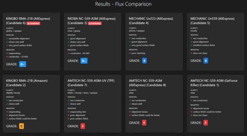Click the B grade badge for MECHANIC Uv223

(x=145, y=61)
